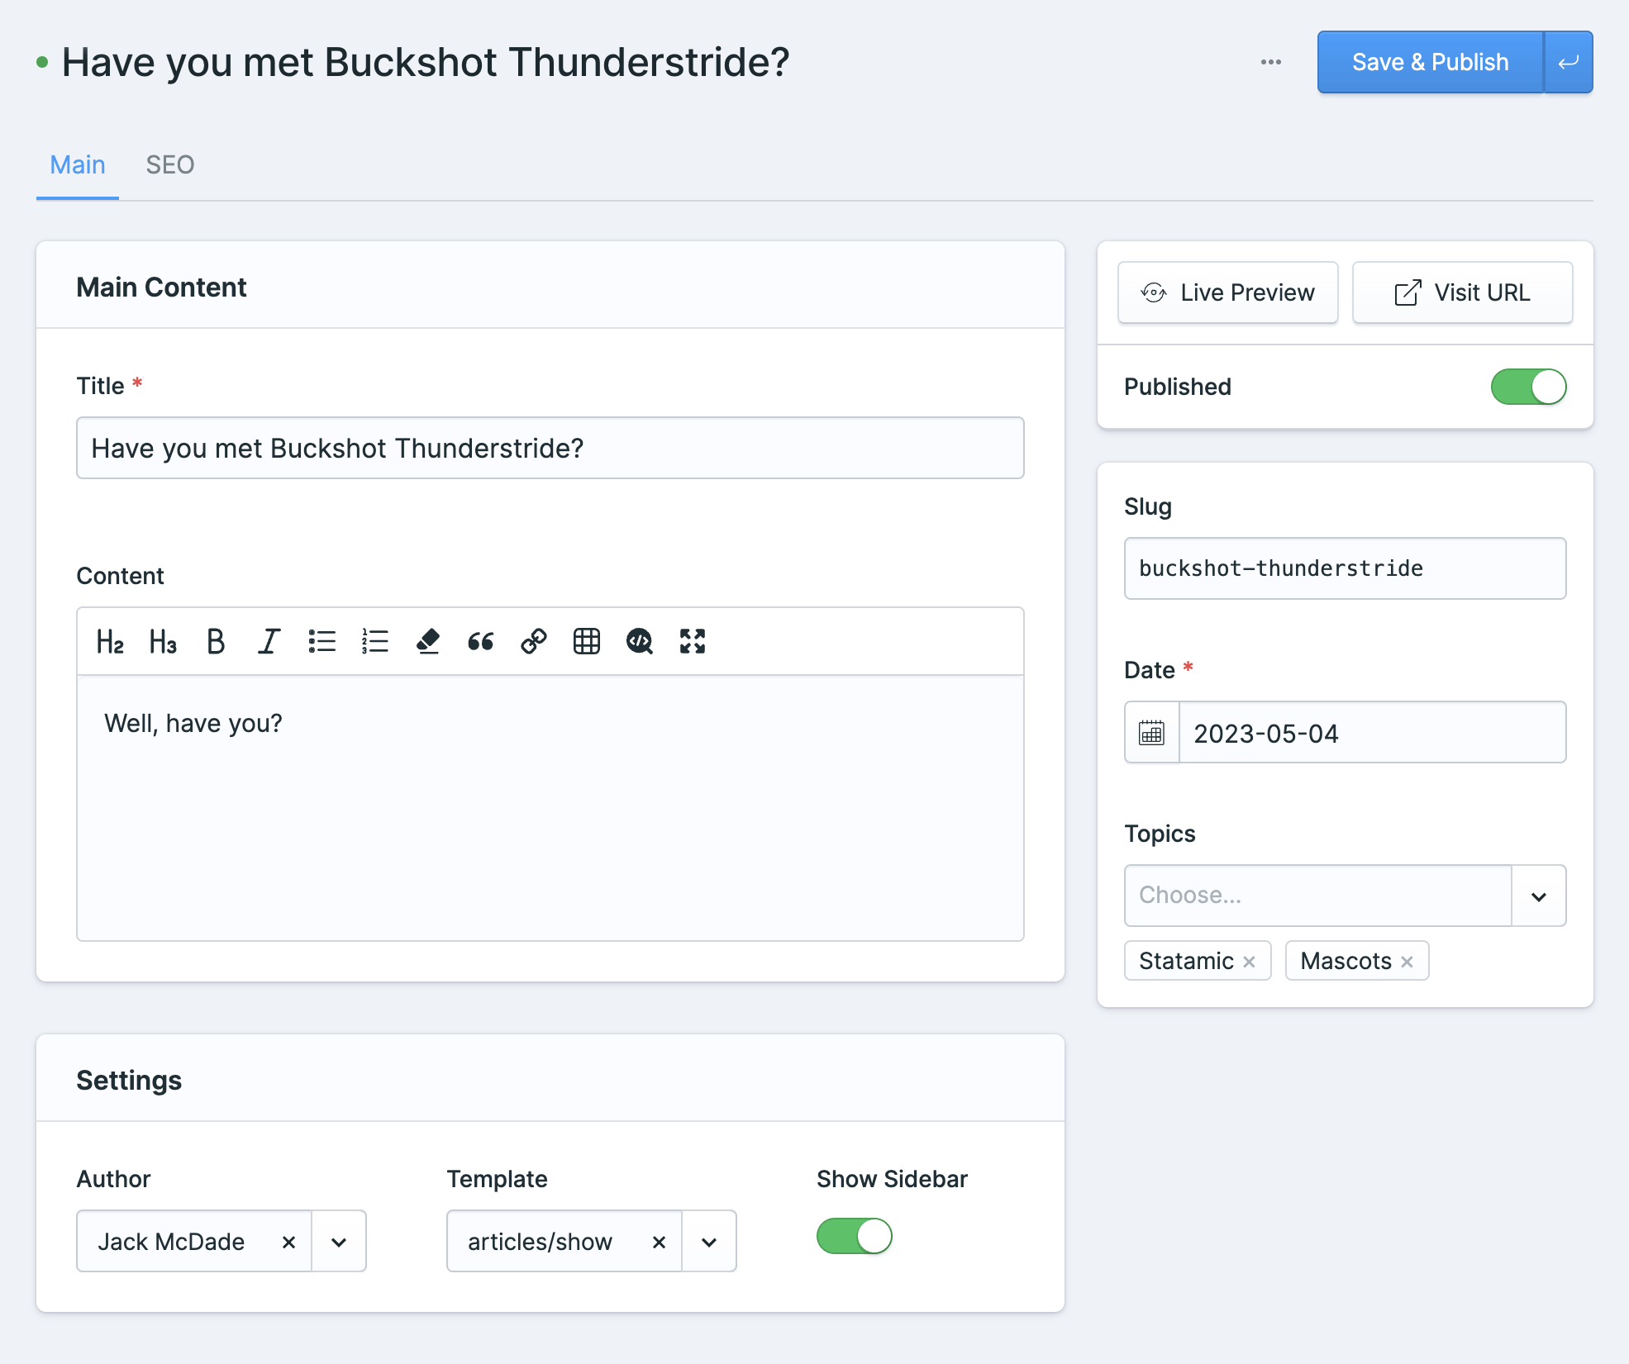Remove the Statamic topic tag
The width and height of the screenshot is (1629, 1364).
1249,962
